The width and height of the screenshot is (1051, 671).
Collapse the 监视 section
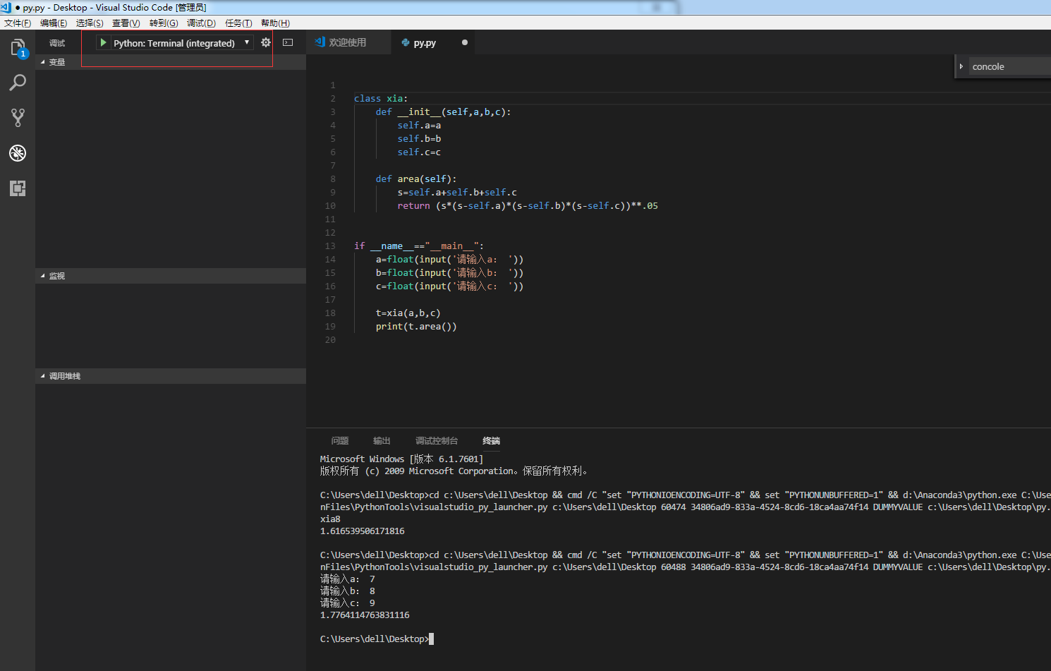pos(56,276)
